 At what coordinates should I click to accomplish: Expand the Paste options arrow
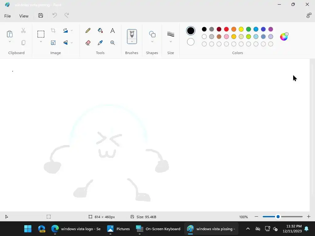click(10, 41)
